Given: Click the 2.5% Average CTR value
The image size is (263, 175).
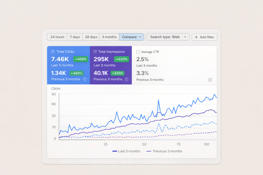Looking at the screenshot, I should click(143, 59).
